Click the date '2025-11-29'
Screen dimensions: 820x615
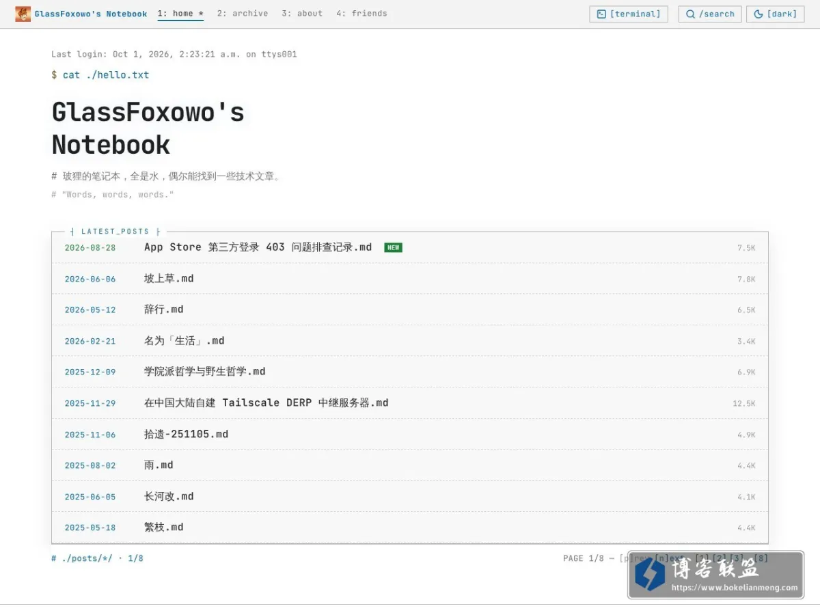tap(90, 403)
